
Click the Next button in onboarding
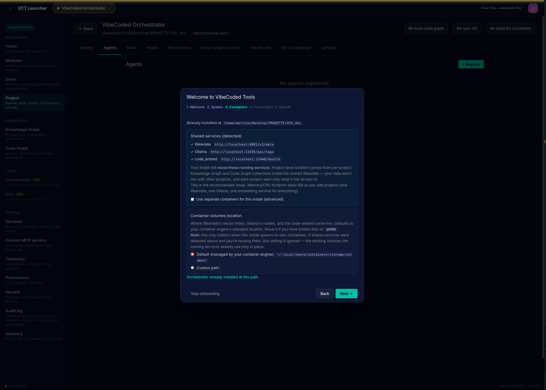[x=346, y=294]
